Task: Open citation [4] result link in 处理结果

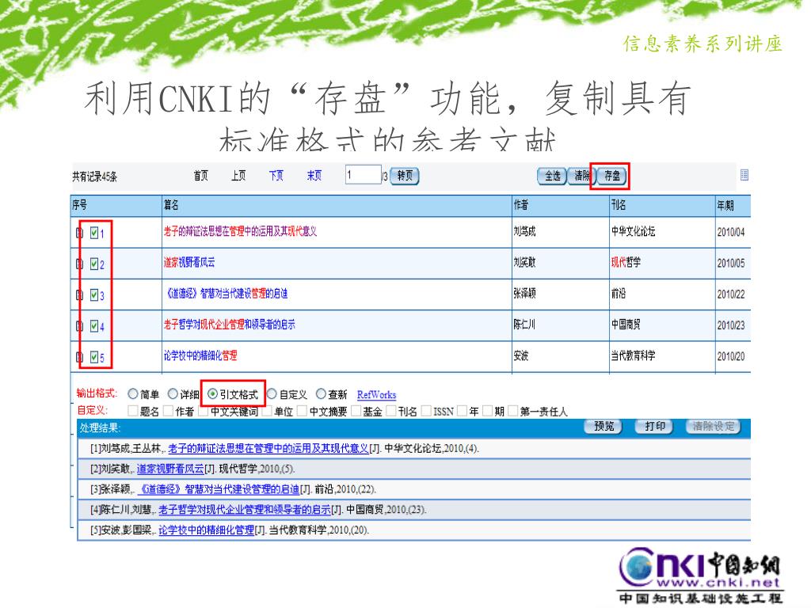Action: tap(244, 510)
